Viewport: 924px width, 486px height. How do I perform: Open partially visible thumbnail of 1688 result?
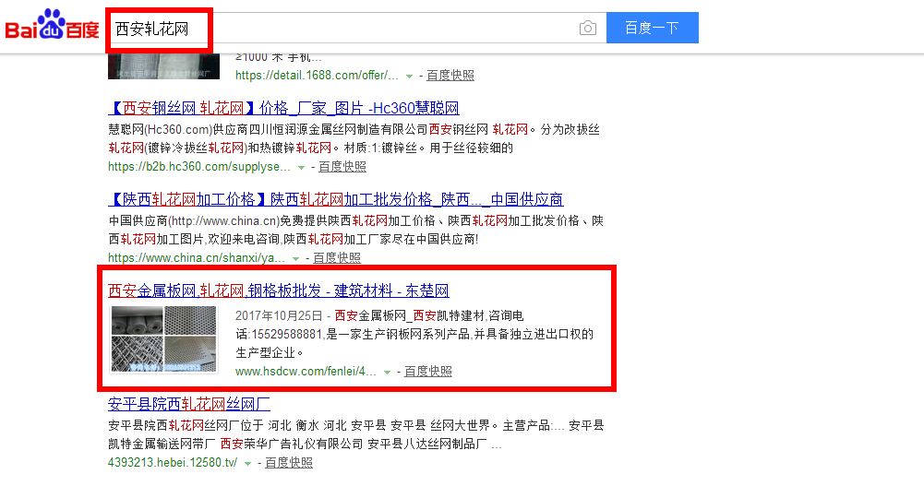pyautogui.click(x=163, y=65)
